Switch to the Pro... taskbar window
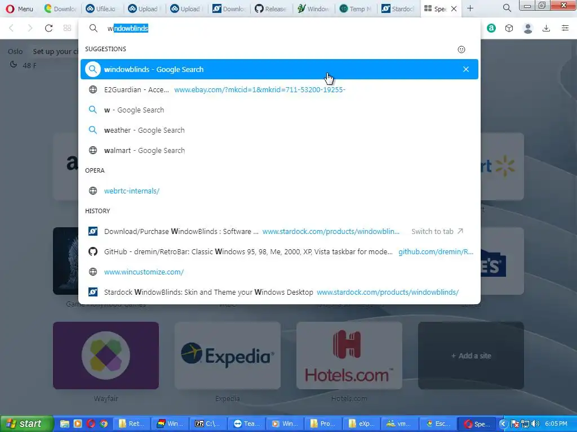The image size is (577, 432). (323, 424)
